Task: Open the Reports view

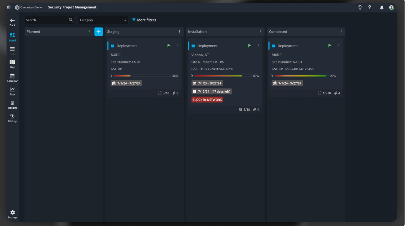Action: [12, 105]
